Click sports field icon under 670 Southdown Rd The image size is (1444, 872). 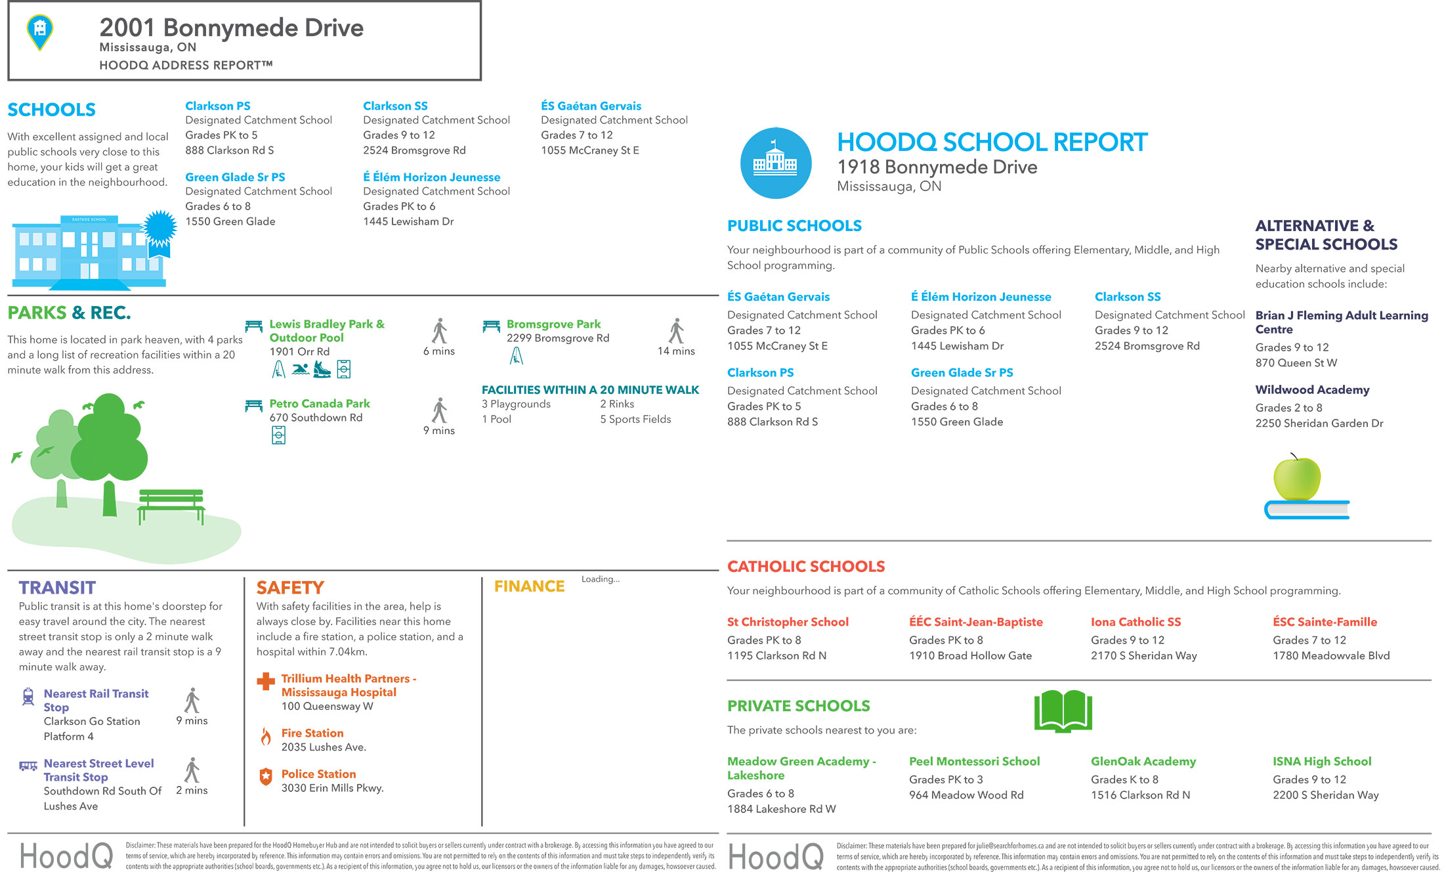click(279, 435)
